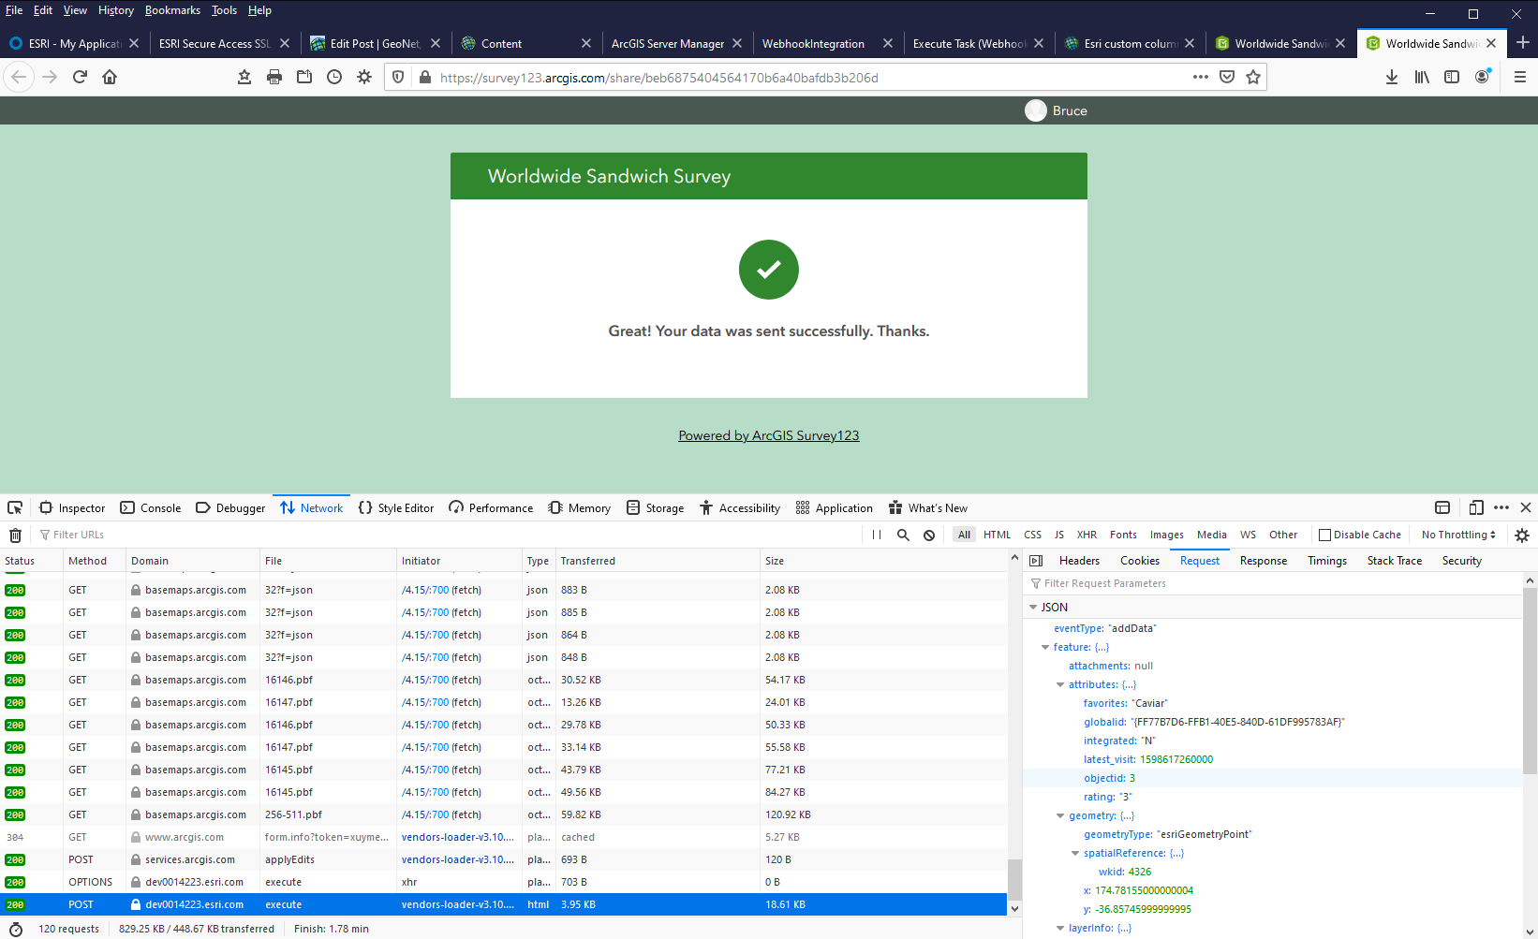This screenshot has width=1538, height=939.
Task: Save page to Pocket
Action: (1227, 77)
